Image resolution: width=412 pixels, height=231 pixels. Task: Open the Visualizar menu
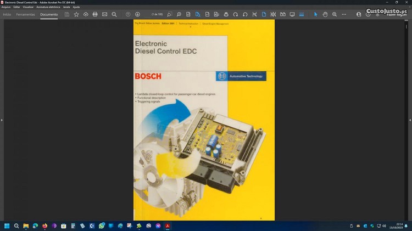pos(28,7)
